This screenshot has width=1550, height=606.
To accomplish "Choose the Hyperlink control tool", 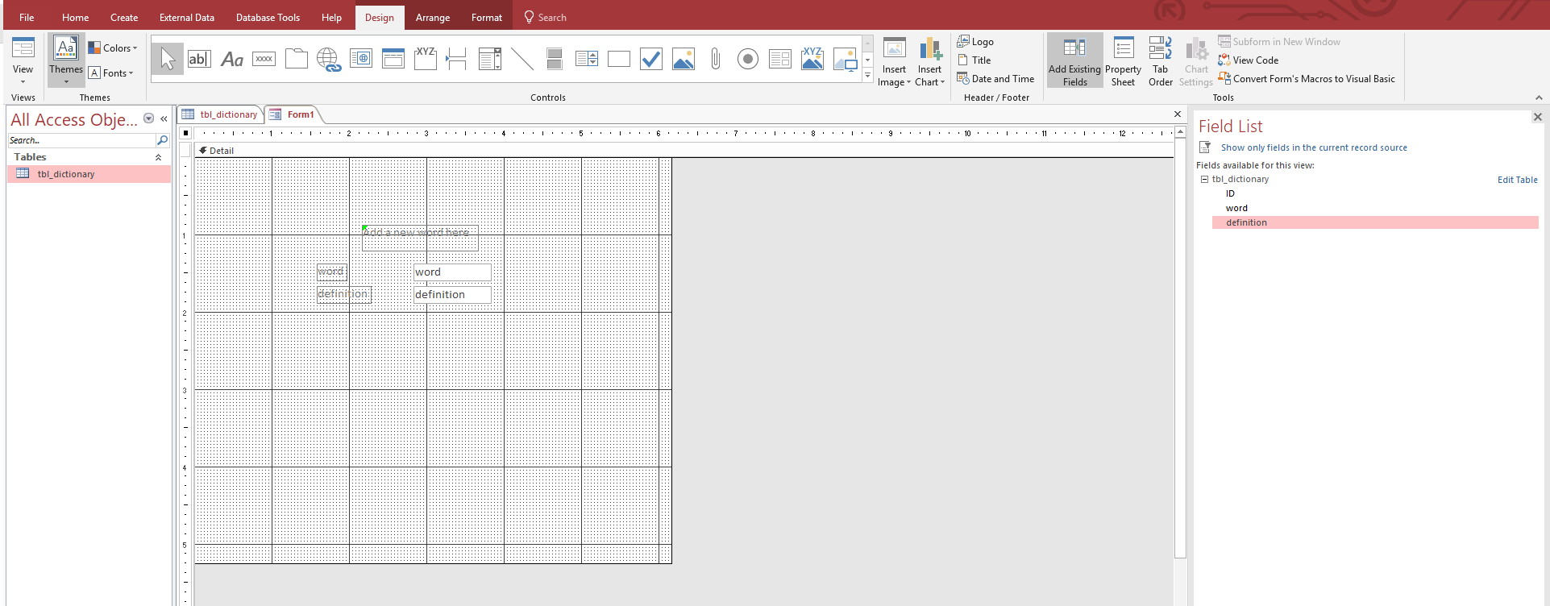I will [x=329, y=59].
